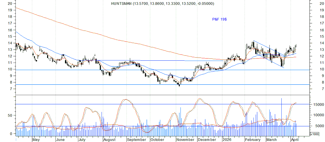The image size is (325, 142).
Task: Select the "August" label on time axis
Action: [x=109, y=140]
